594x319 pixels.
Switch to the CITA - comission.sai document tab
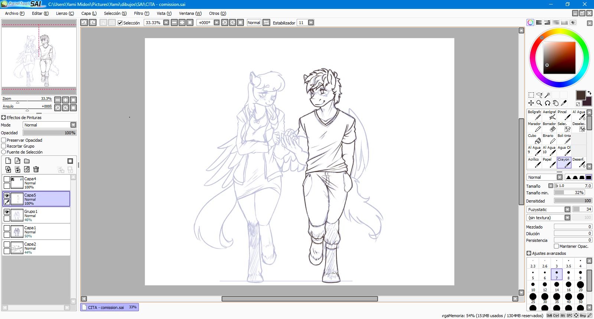[x=110, y=307]
